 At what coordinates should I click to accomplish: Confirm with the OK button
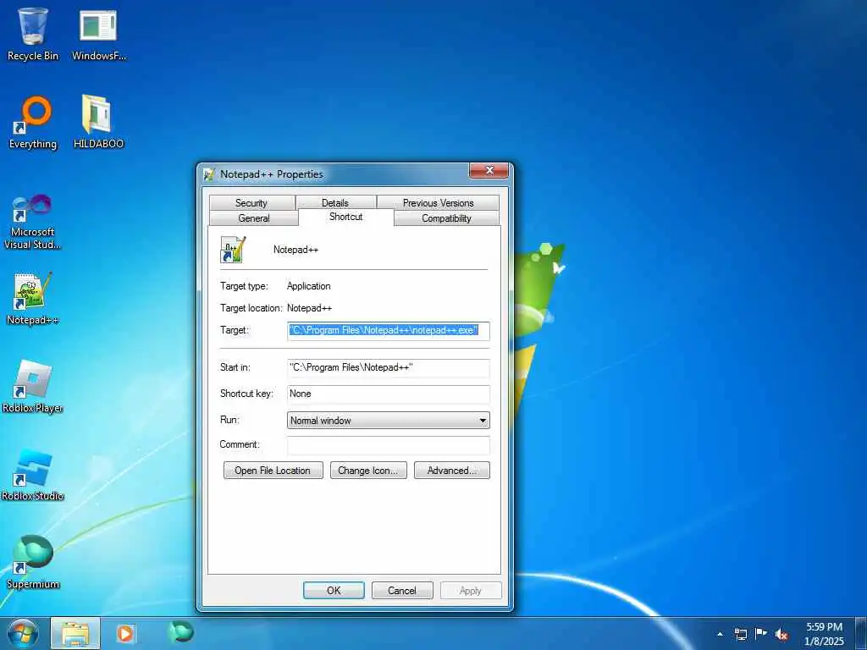(334, 590)
